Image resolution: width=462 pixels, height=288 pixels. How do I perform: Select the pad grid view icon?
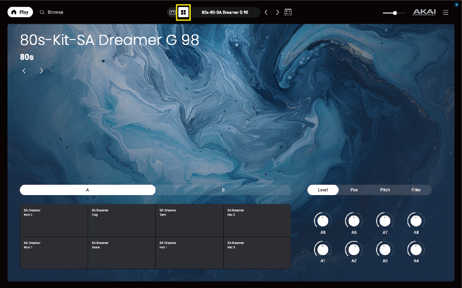[183, 12]
